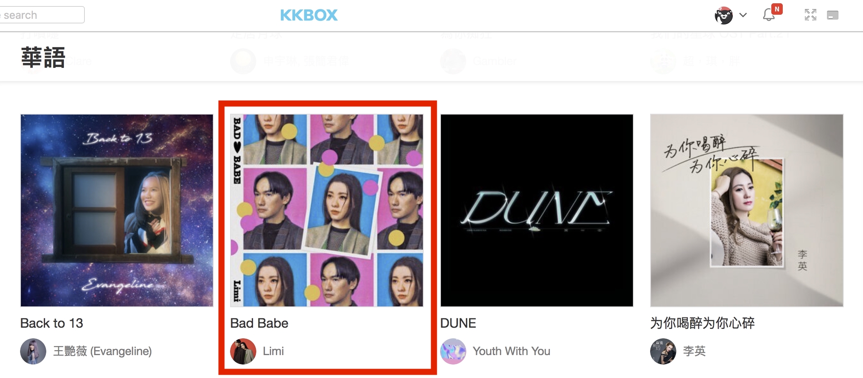Viewport: 863px width, 378px height.
Task: Switch to mini player window icon
Action: [x=832, y=16]
